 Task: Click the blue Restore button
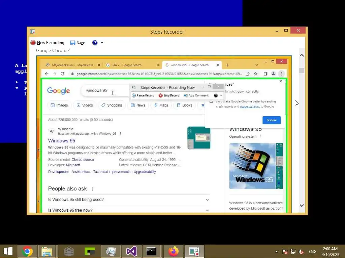[272, 120]
